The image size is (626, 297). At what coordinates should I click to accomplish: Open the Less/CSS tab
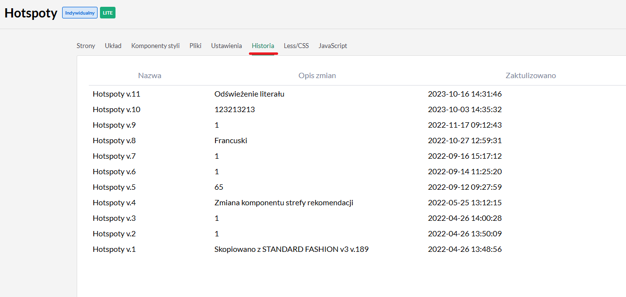(297, 46)
